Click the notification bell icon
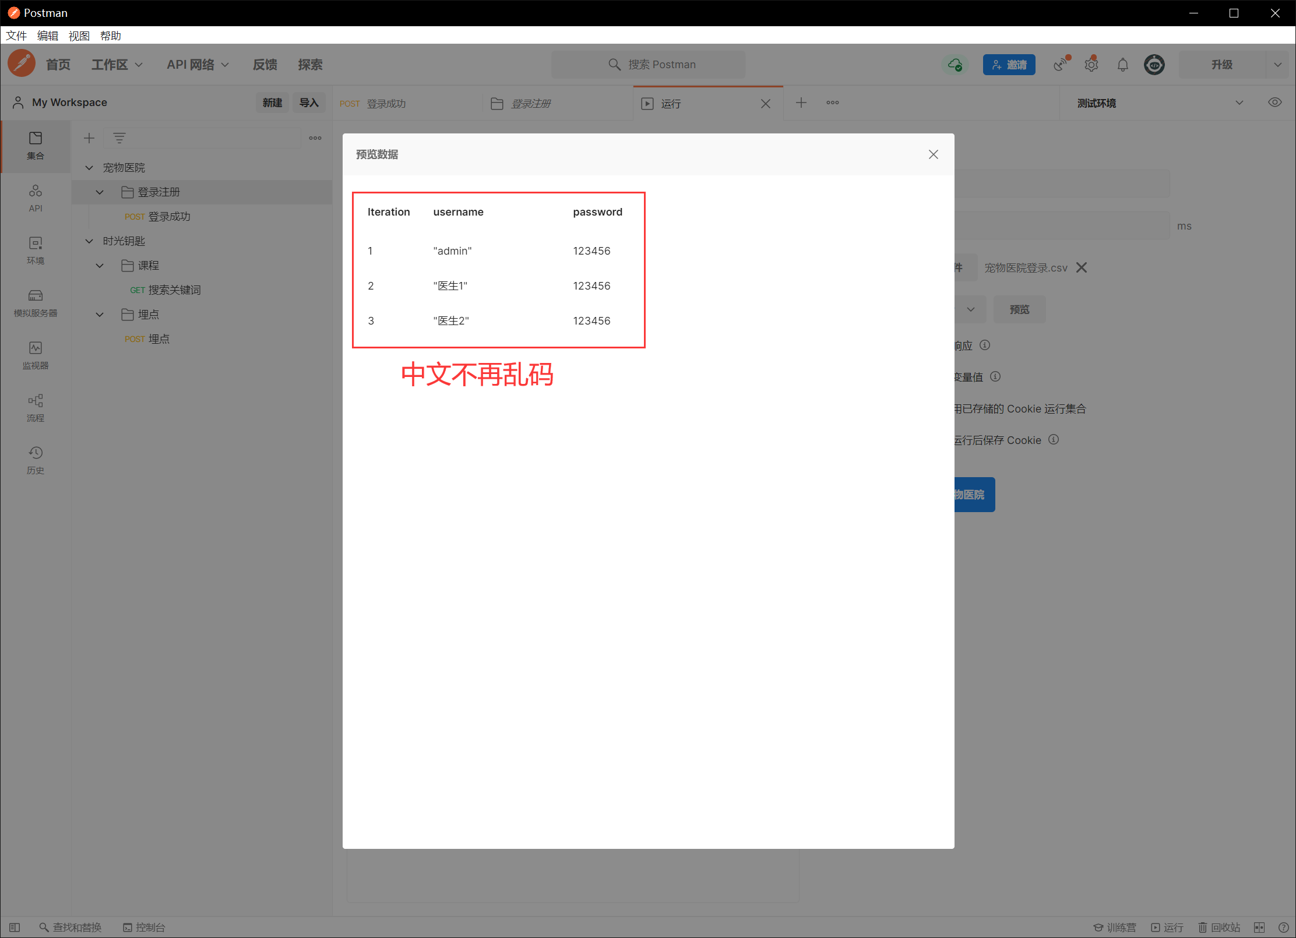Image resolution: width=1296 pixels, height=938 pixels. coord(1122,65)
